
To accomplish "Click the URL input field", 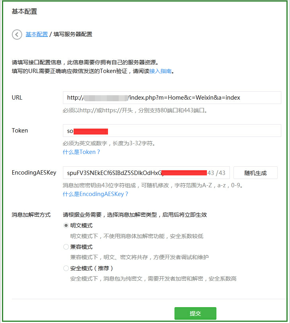I will 172,98.
